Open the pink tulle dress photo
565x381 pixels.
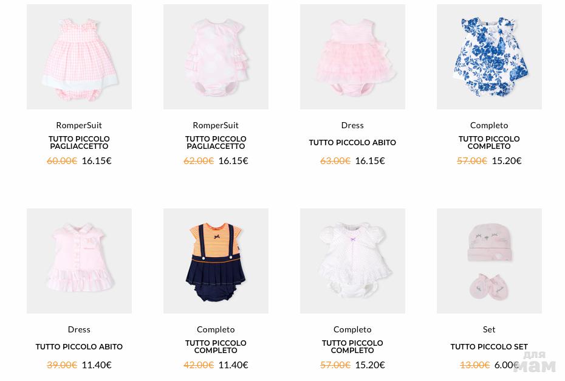[352, 57]
